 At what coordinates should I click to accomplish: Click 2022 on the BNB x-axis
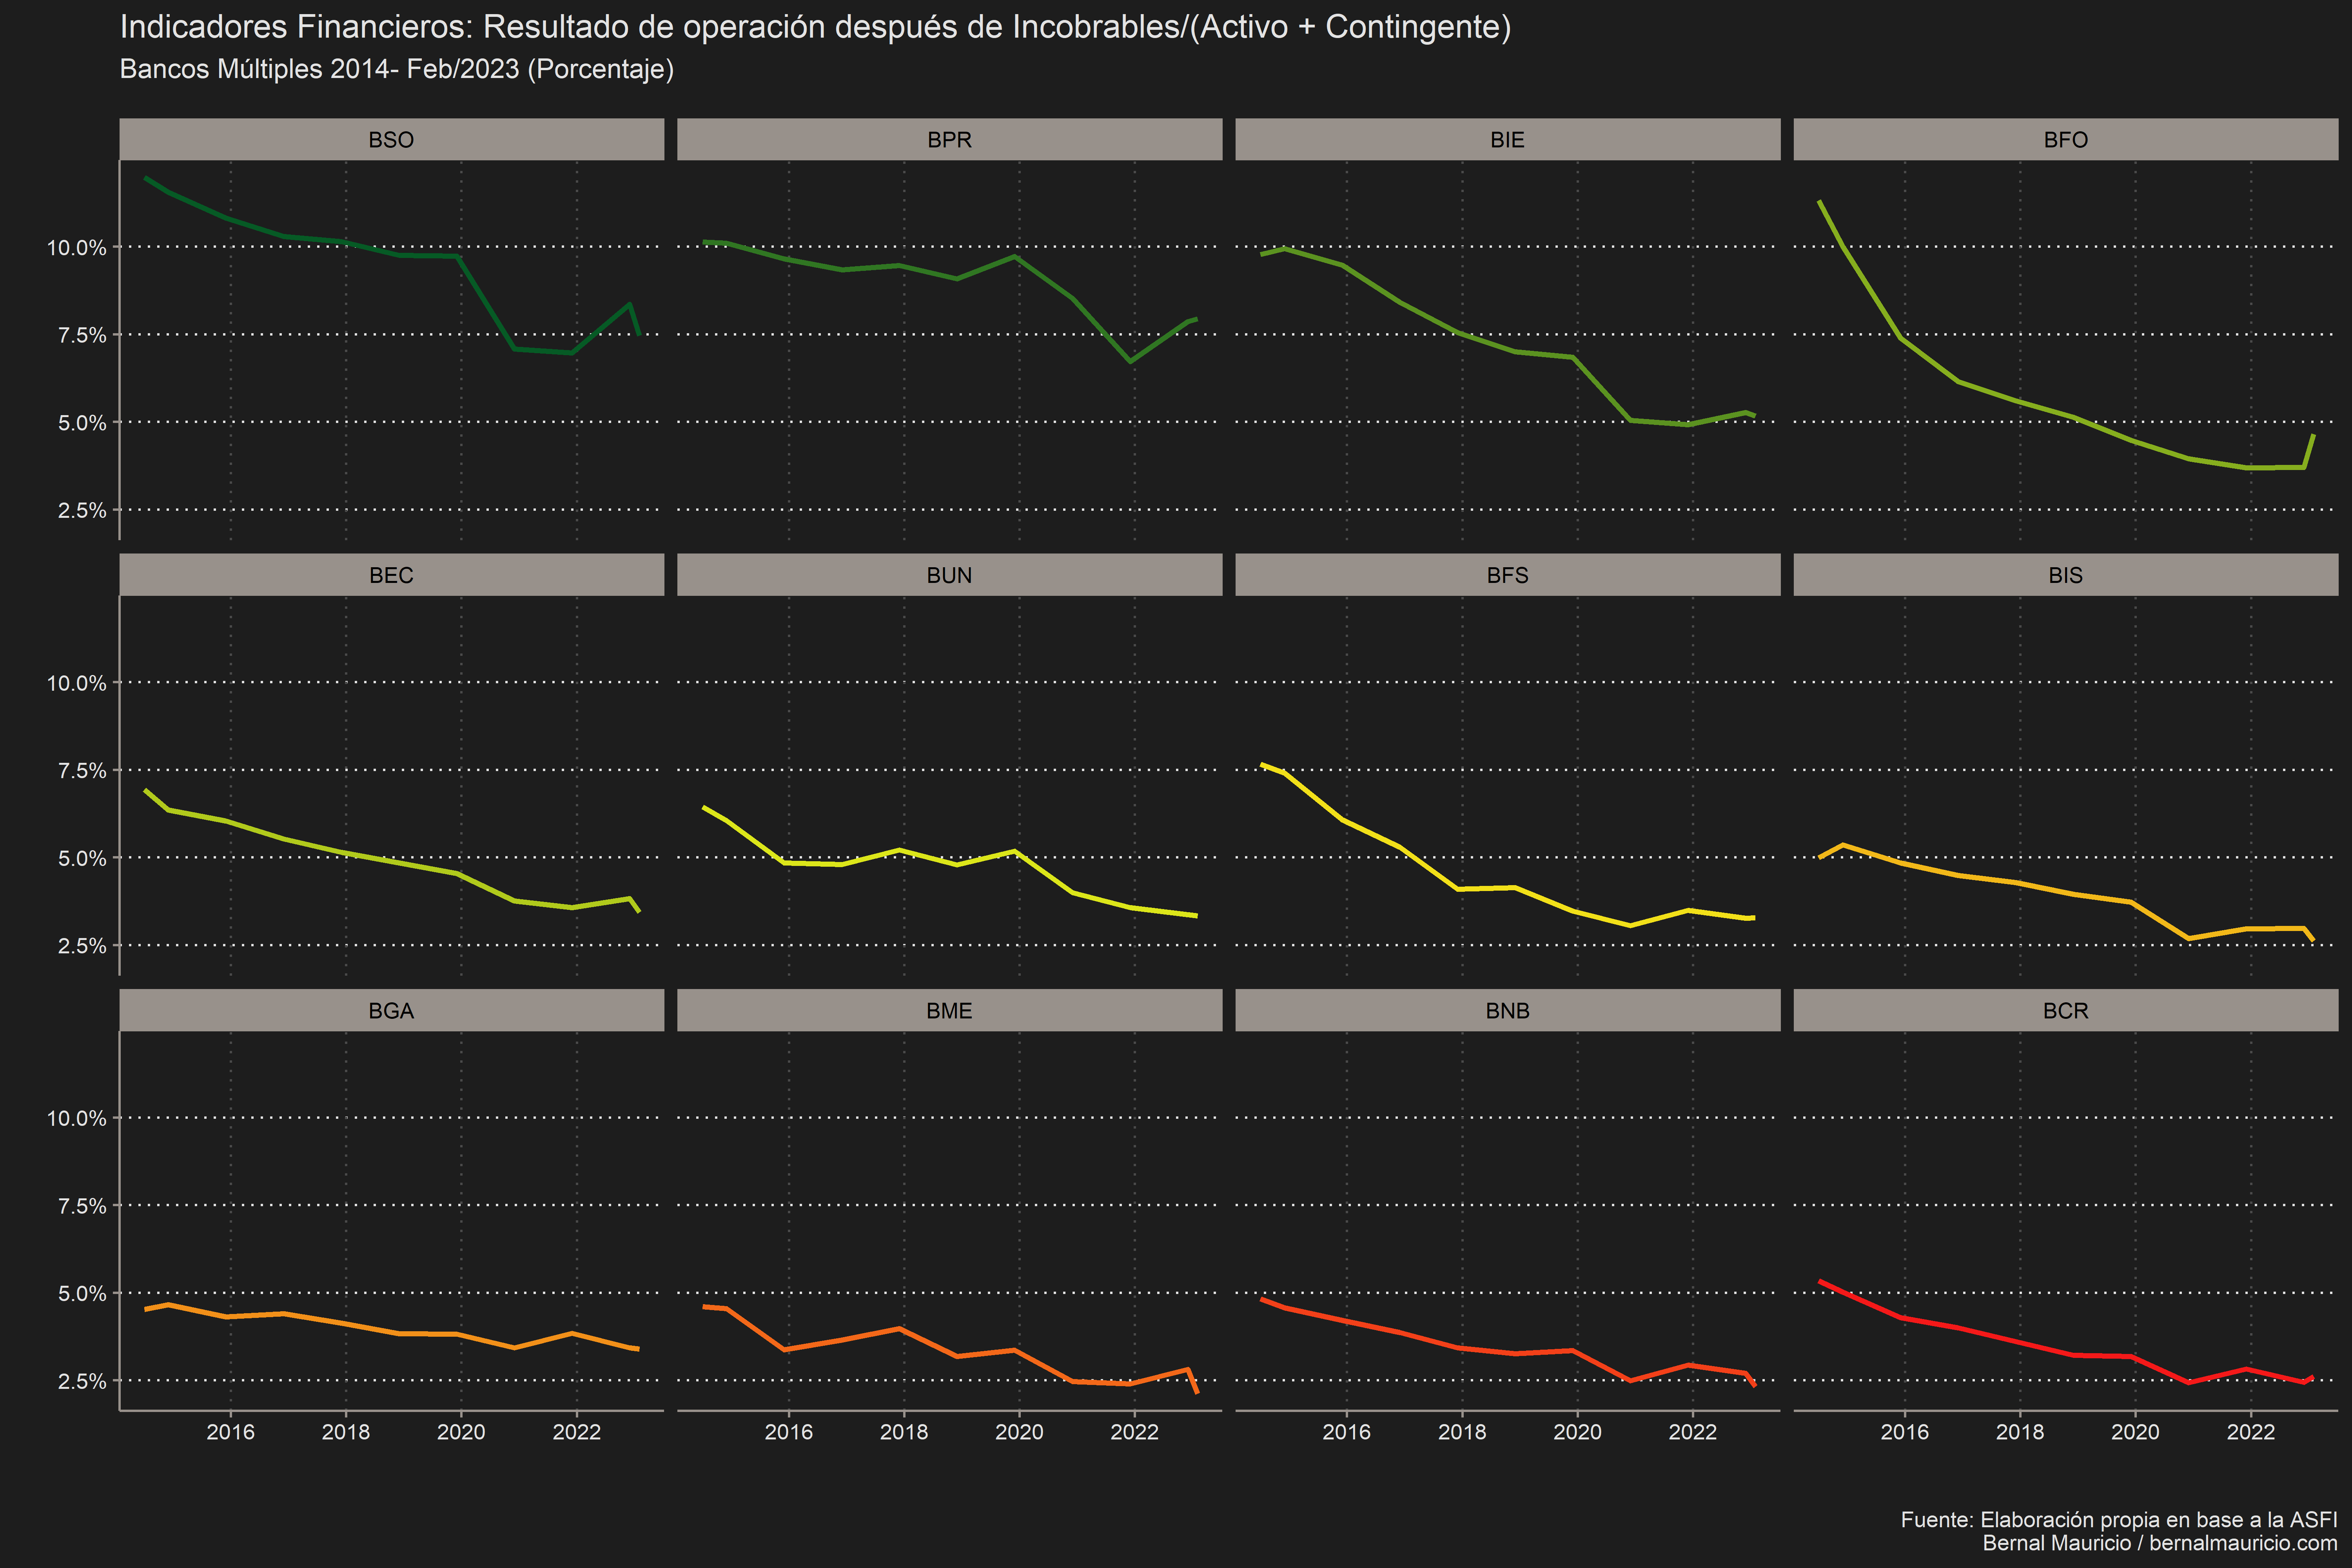1693,1432
